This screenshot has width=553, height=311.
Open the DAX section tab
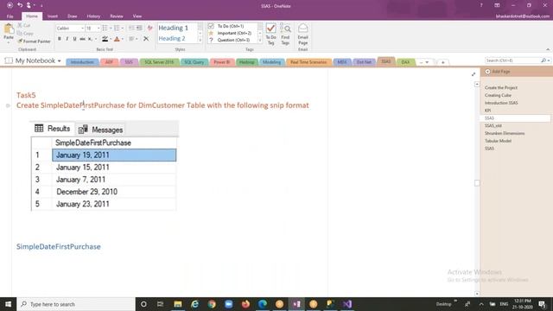point(405,62)
